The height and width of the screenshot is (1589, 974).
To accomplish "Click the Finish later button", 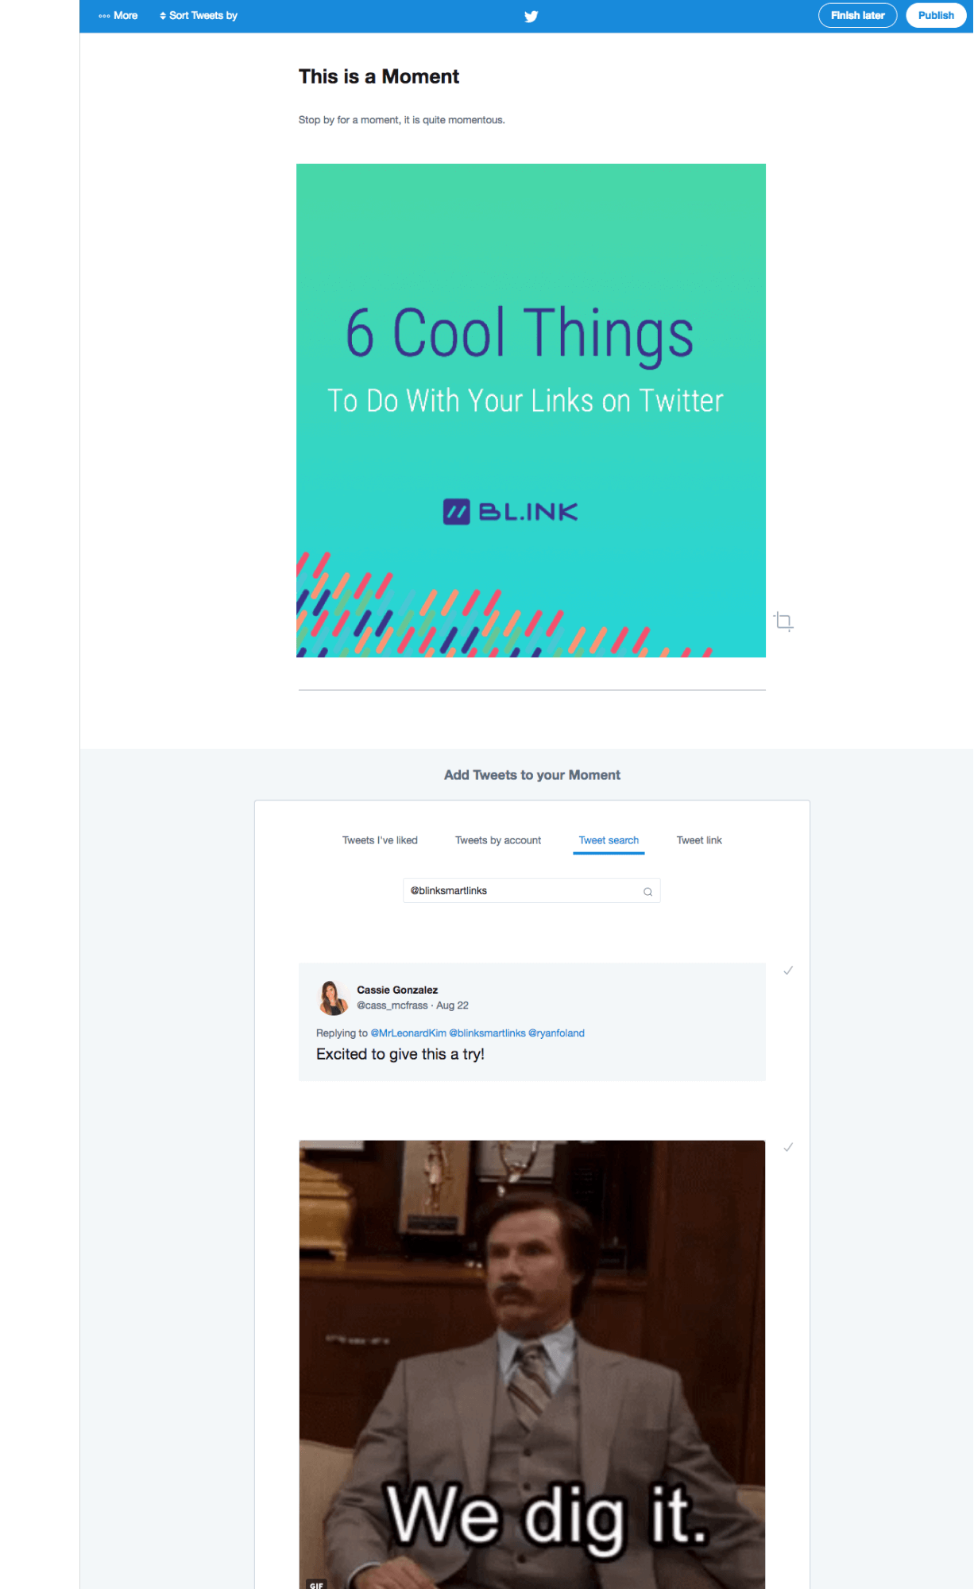I will pos(858,16).
